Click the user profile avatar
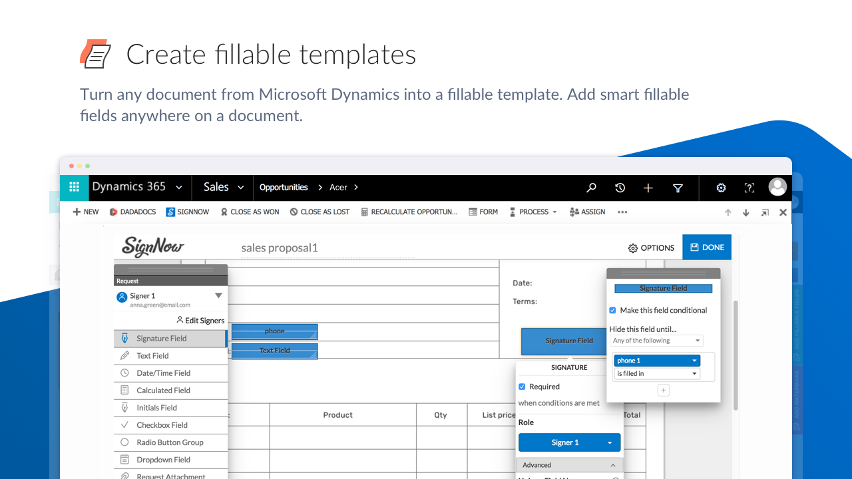The width and height of the screenshot is (852, 479). click(777, 187)
